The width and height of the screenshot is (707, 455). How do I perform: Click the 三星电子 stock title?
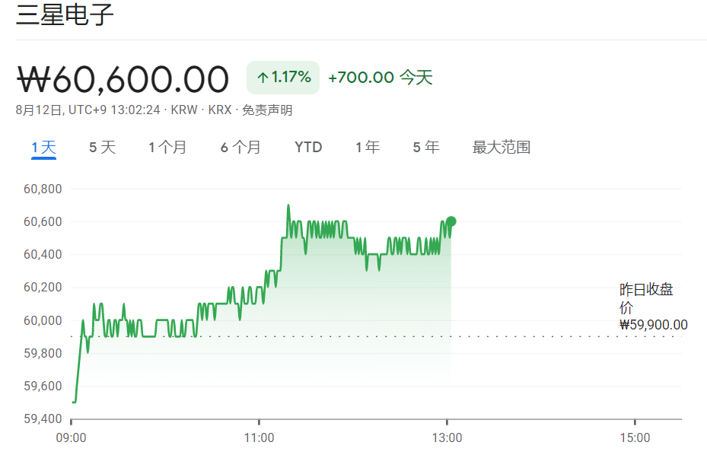coord(65,15)
